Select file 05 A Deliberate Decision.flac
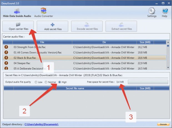This screenshot has width=172, height=128. click(x=30, y=69)
